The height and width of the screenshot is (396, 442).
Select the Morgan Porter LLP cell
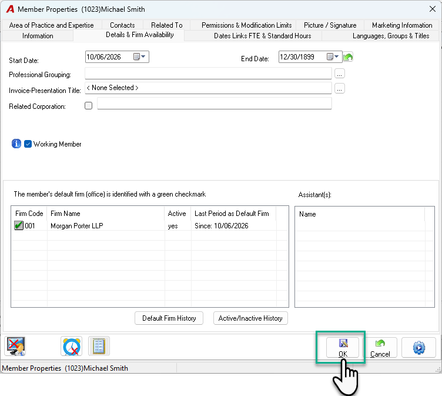pos(106,226)
